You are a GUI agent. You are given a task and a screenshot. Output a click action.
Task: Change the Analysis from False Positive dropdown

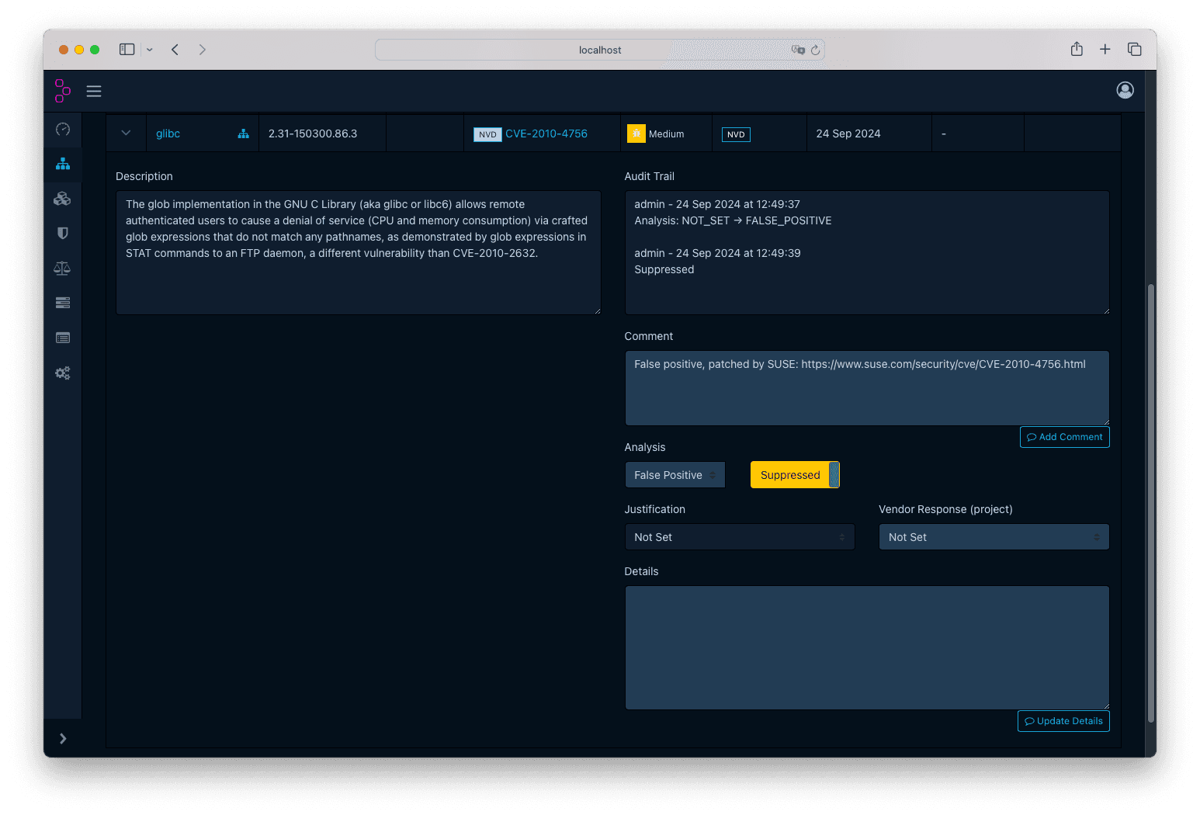pyautogui.click(x=675, y=474)
